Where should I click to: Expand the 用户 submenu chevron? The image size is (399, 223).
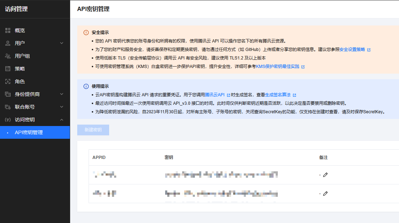click(62, 43)
